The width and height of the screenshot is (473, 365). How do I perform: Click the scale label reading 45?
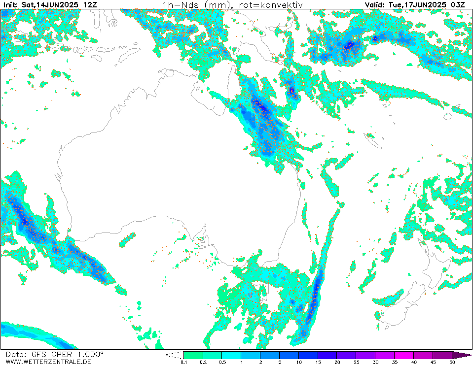(433, 362)
